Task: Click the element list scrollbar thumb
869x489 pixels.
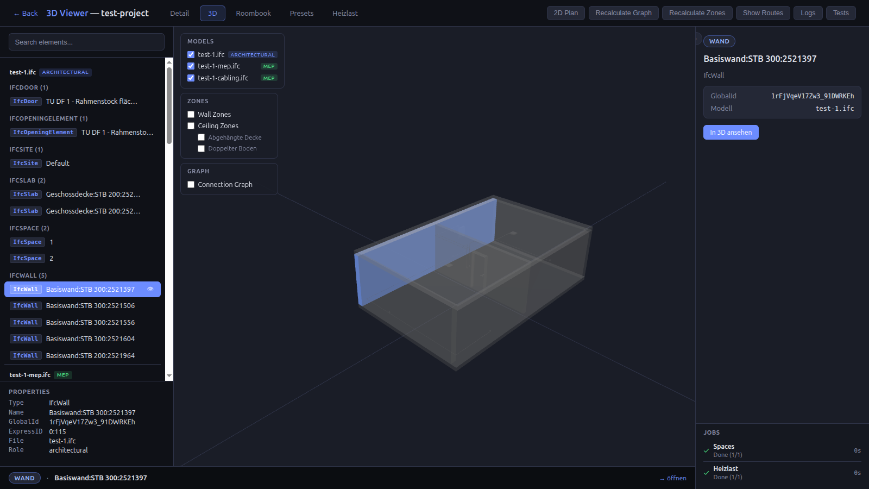Action: click(169, 106)
